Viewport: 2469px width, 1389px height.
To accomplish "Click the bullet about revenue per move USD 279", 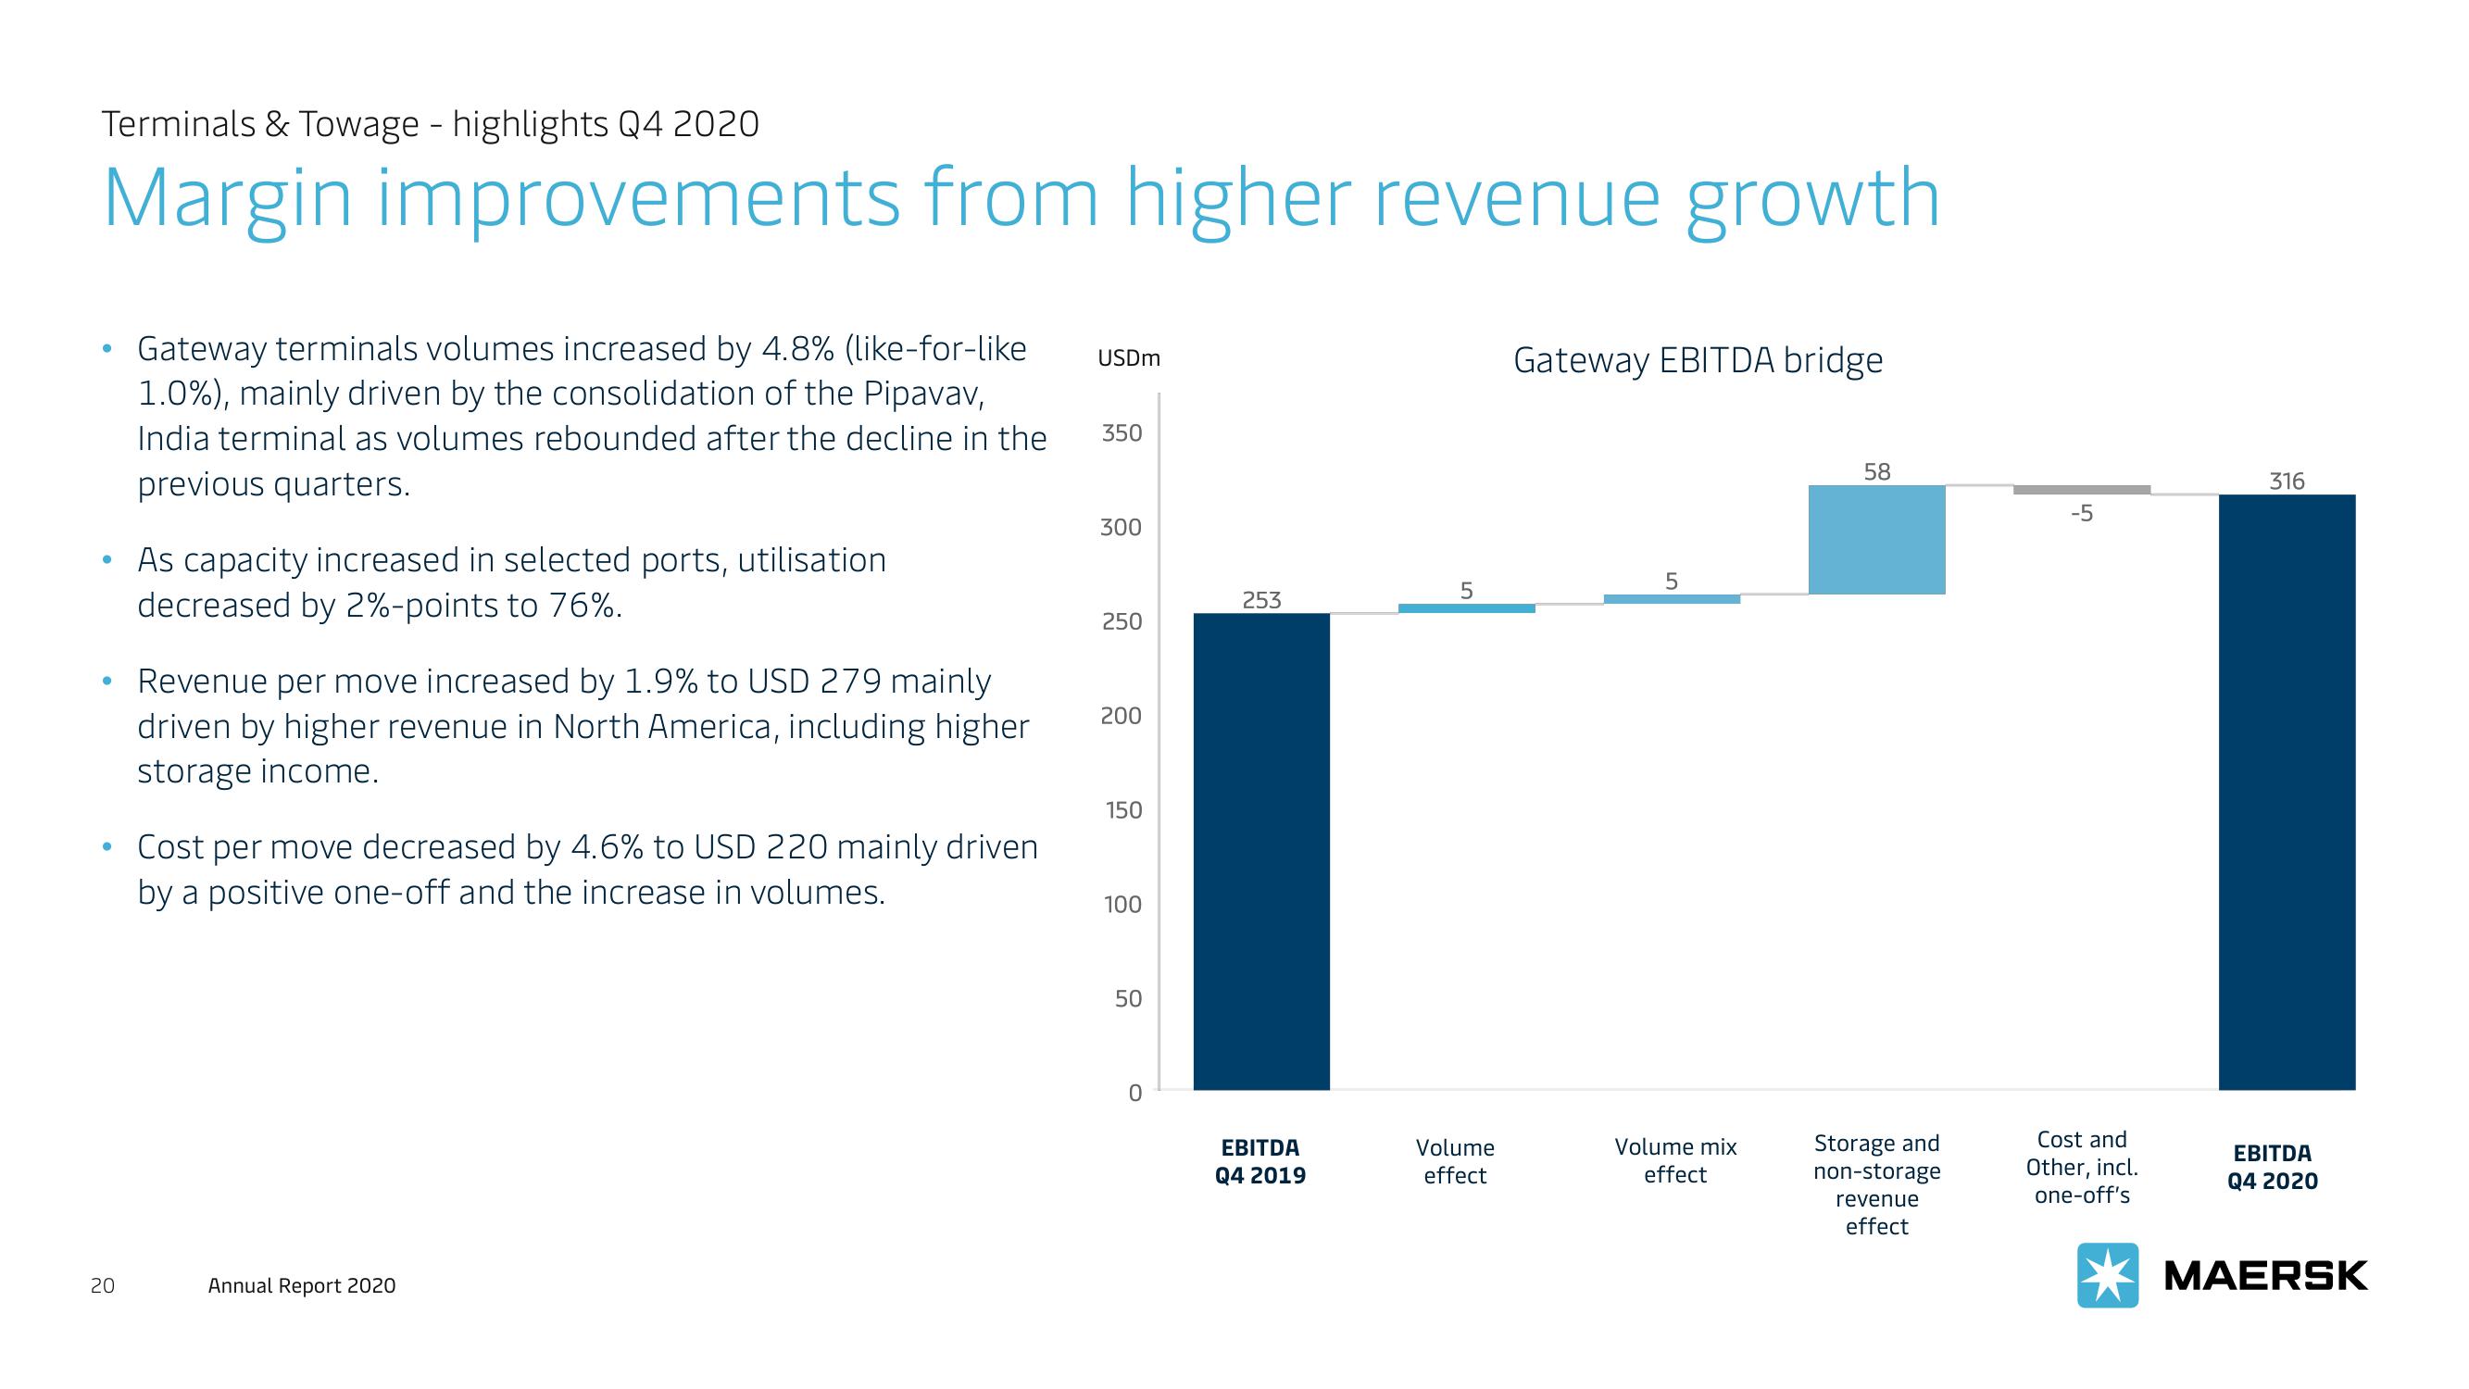I will [583, 726].
